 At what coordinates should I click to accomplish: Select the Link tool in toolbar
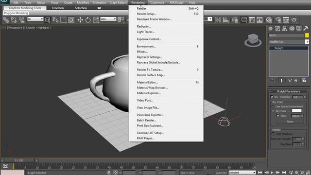[5, 20]
